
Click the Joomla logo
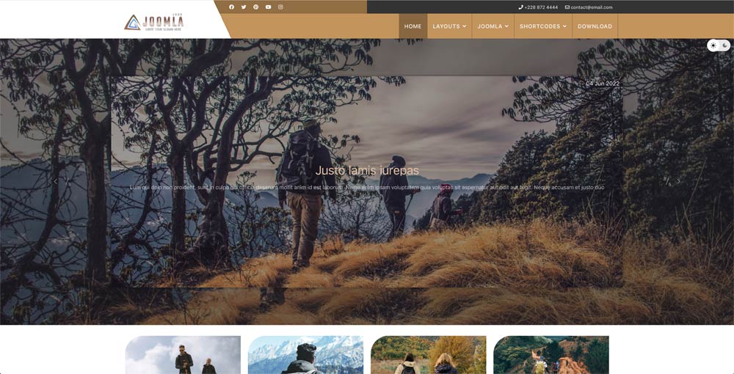tap(154, 22)
